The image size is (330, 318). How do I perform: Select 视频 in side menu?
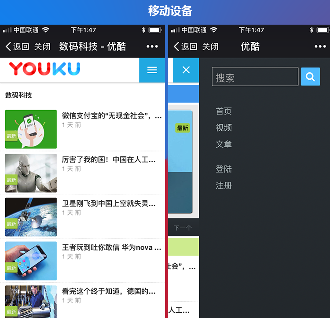pos(224,127)
